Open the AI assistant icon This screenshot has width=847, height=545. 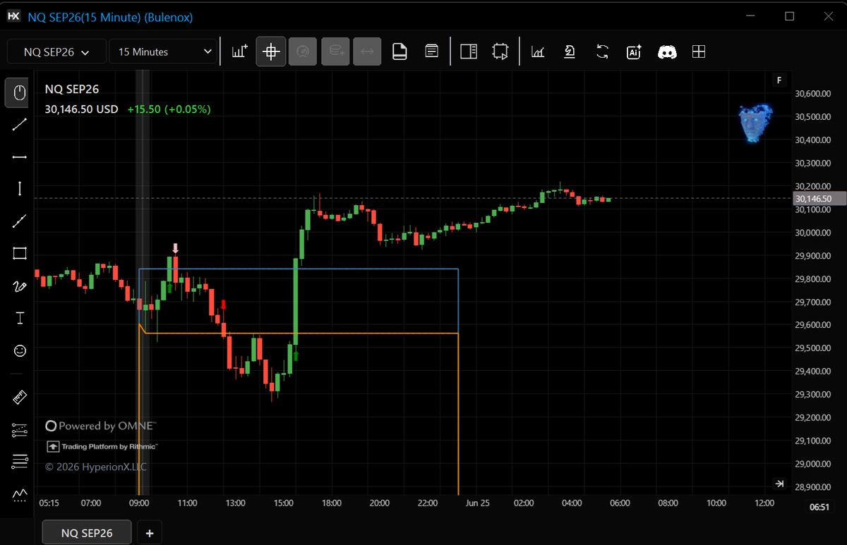click(x=634, y=51)
